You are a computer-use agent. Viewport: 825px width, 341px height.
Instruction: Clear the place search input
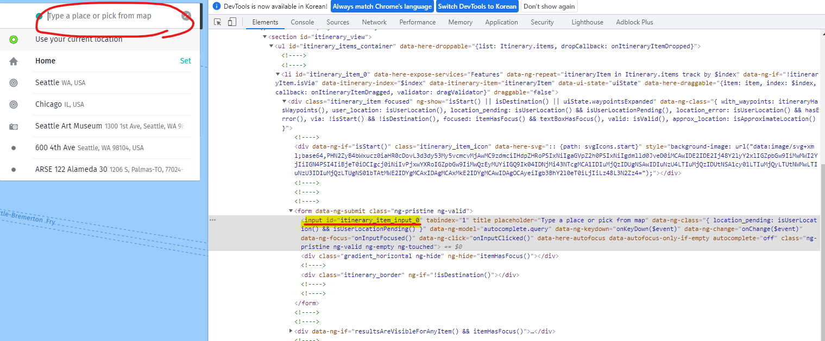[186, 16]
